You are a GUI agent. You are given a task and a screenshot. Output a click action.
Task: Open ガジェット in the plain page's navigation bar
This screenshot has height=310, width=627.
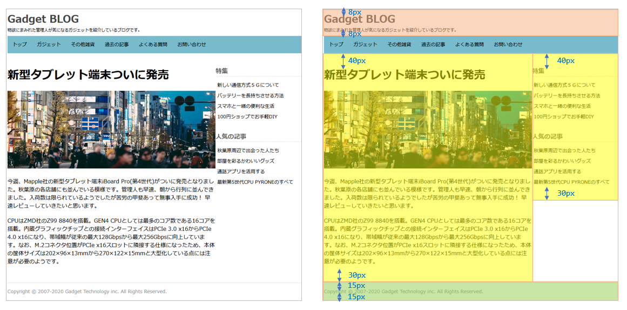(49, 45)
